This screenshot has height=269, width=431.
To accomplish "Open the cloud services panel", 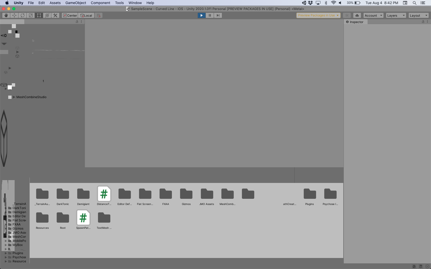I will [x=357, y=15].
